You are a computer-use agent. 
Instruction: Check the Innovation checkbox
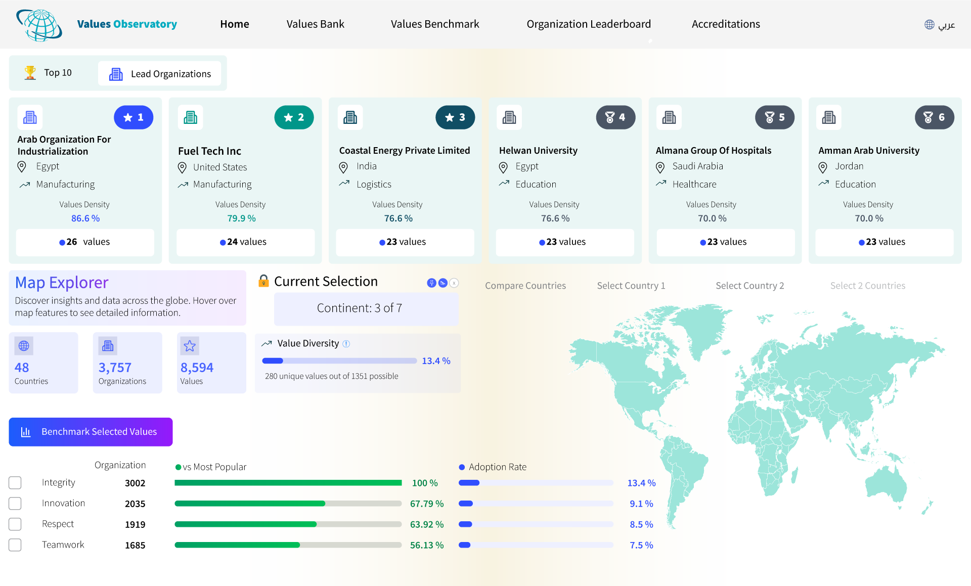point(15,504)
